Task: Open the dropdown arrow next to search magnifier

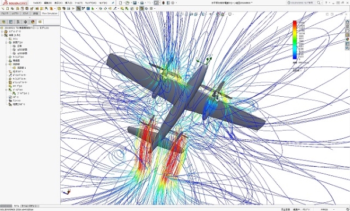Action: tap(322, 3)
